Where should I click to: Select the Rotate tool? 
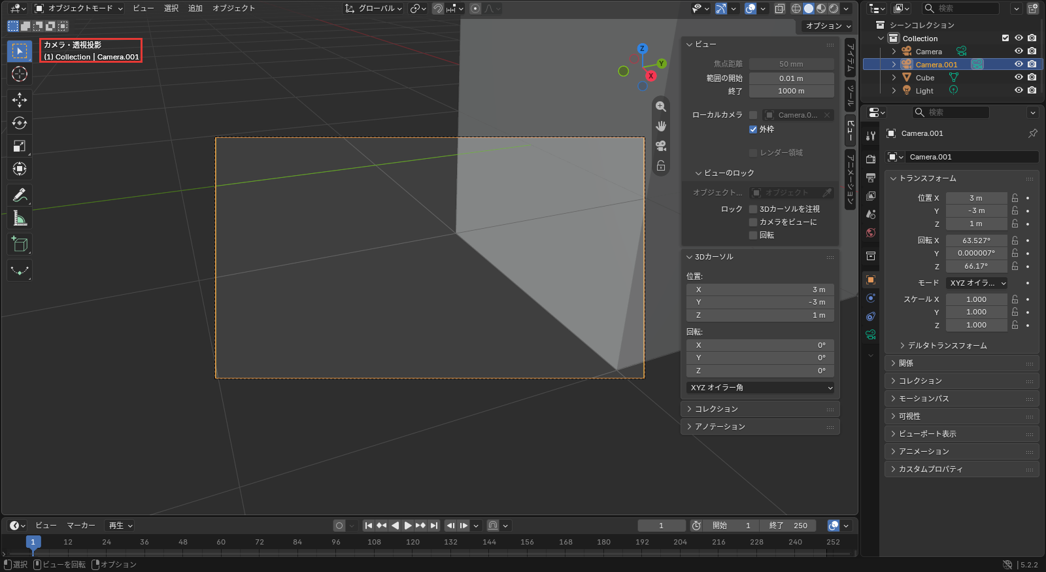pos(20,122)
